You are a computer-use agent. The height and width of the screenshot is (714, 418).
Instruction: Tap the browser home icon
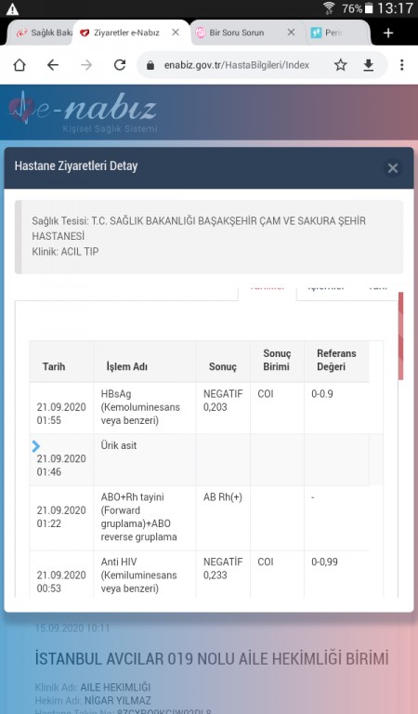click(20, 65)
